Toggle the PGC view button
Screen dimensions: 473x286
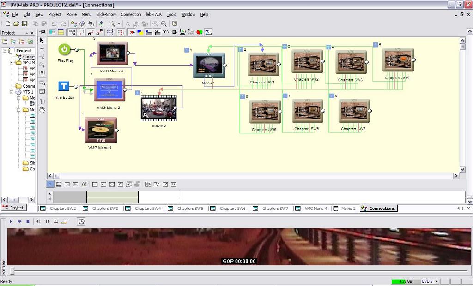[166, 32]
